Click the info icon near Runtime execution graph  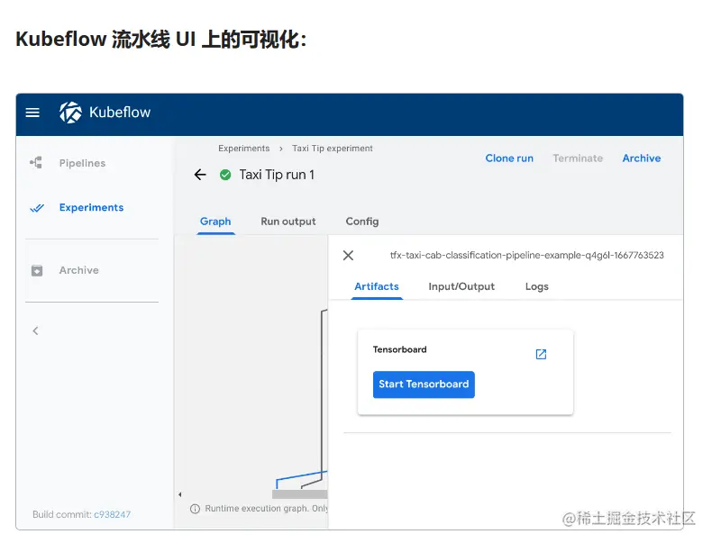tap(195, 509)
